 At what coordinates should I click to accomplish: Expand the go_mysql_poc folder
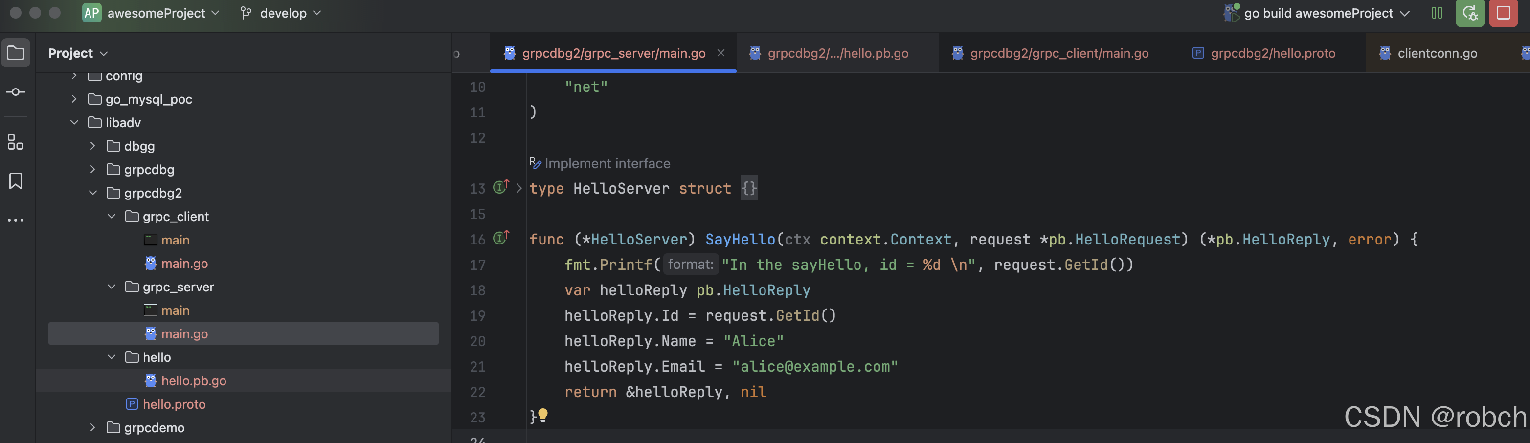74,99
